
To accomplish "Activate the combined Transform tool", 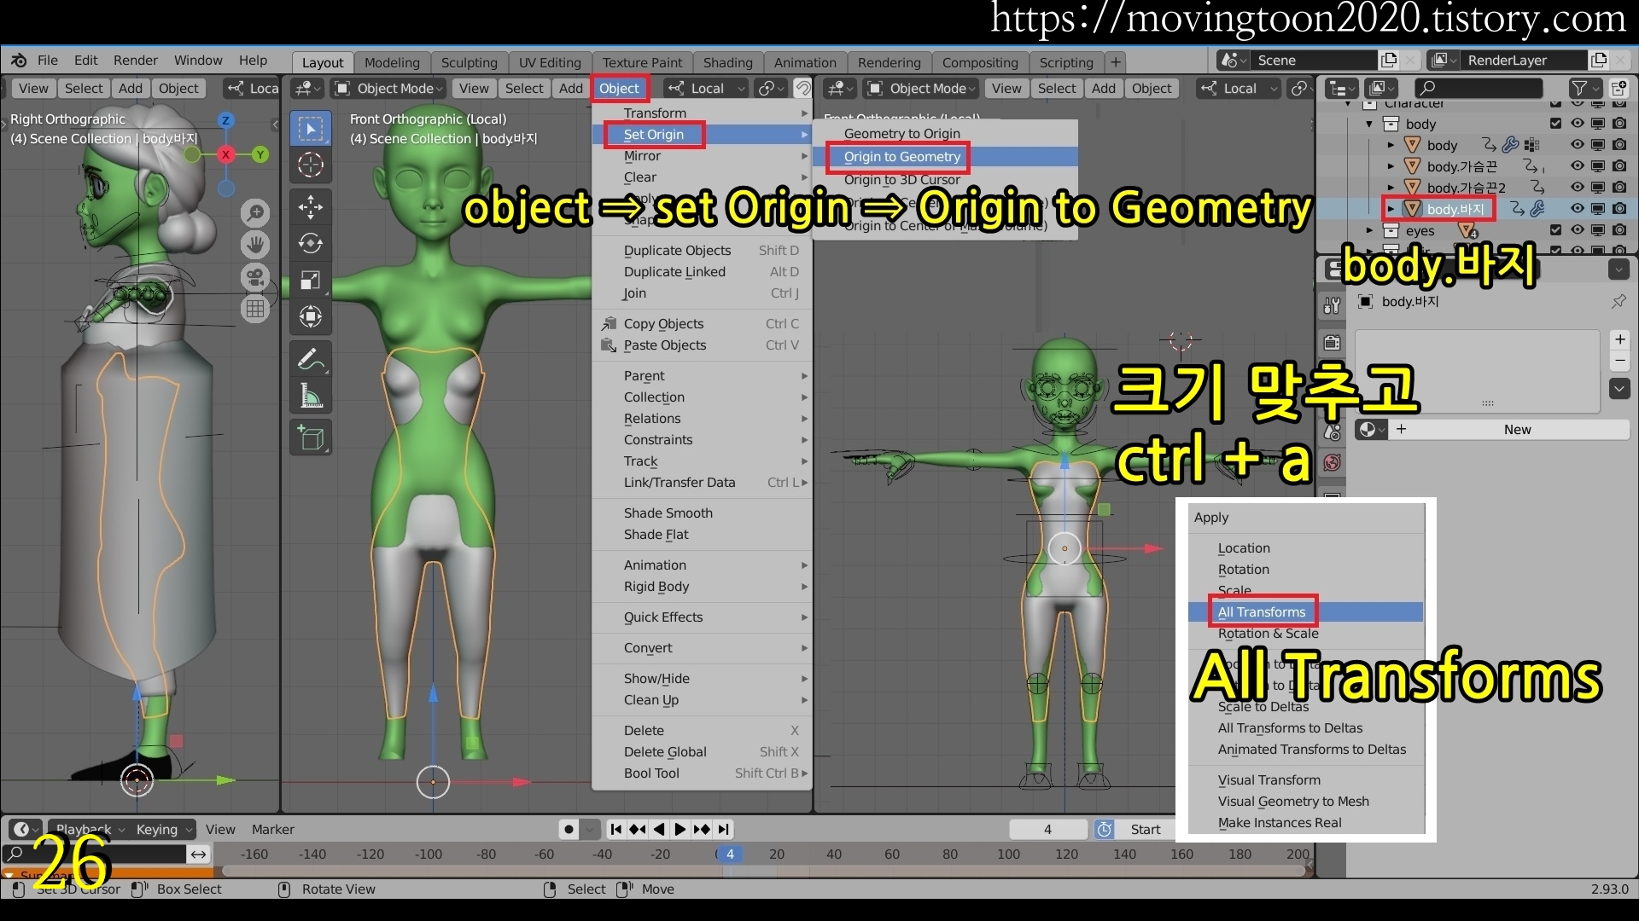I will pyautogui.click(x=311, y=317).
